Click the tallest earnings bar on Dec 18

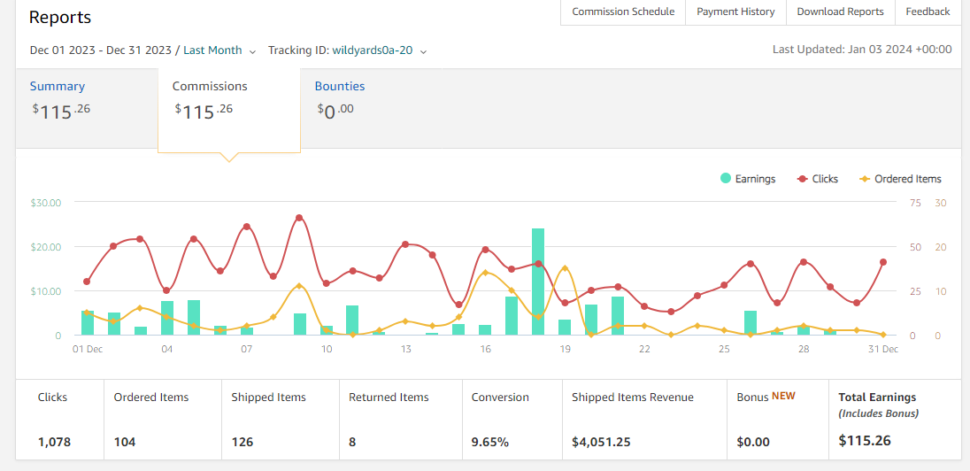point(538,282)
